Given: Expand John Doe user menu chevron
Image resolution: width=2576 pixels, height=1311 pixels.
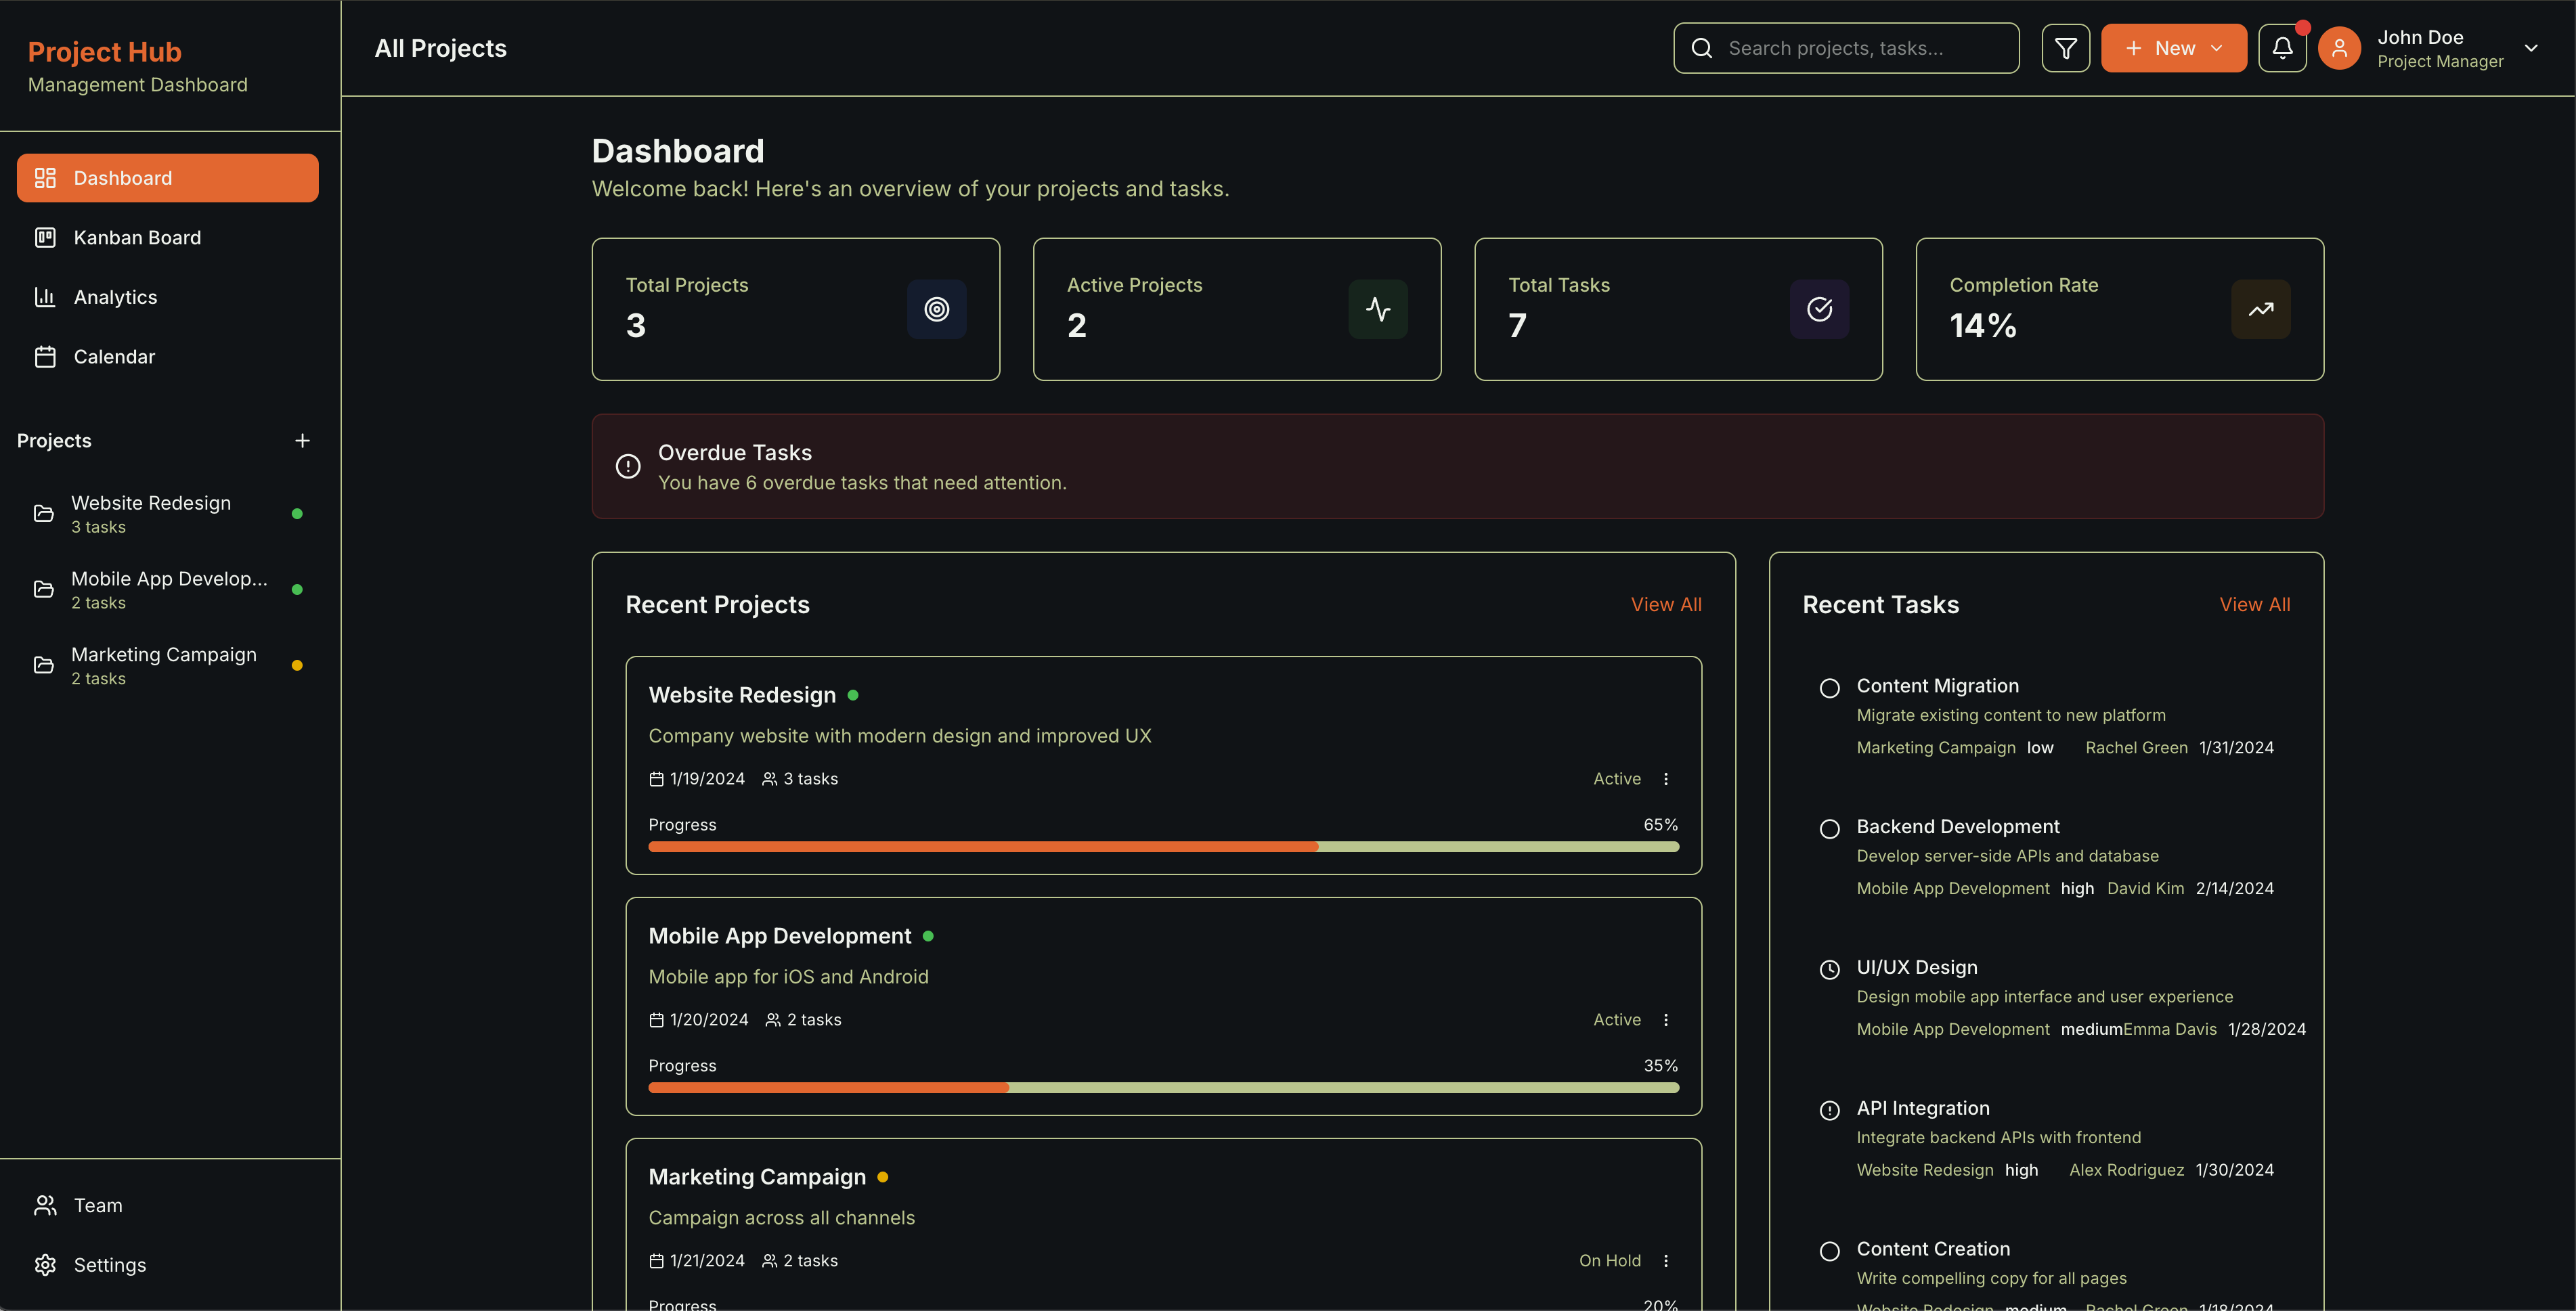Looking at the screenshot, I should click(2530, 48).
